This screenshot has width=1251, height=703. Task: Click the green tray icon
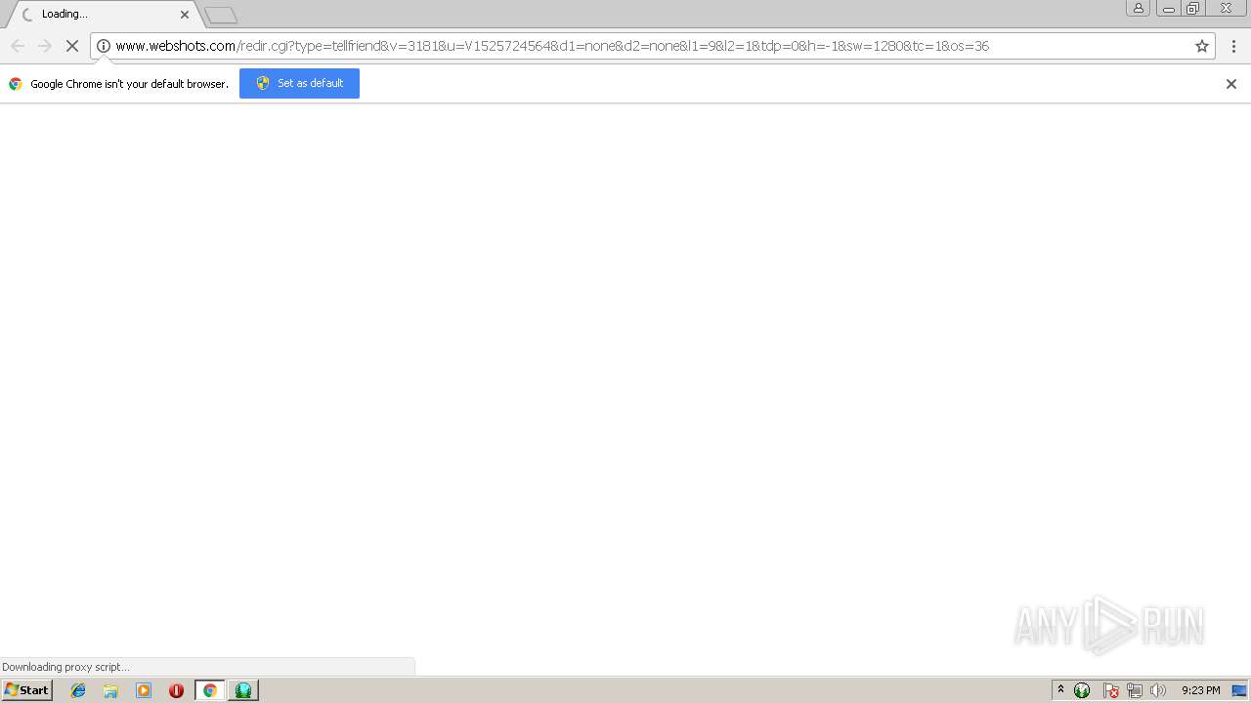pyautogui.click(x=1082, y=690)
